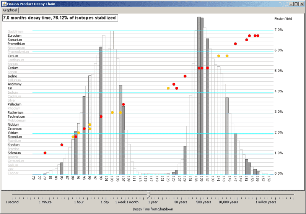Click the Selenium element label

14,153
